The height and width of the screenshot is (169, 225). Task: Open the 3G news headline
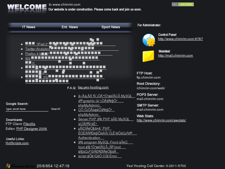65,79
